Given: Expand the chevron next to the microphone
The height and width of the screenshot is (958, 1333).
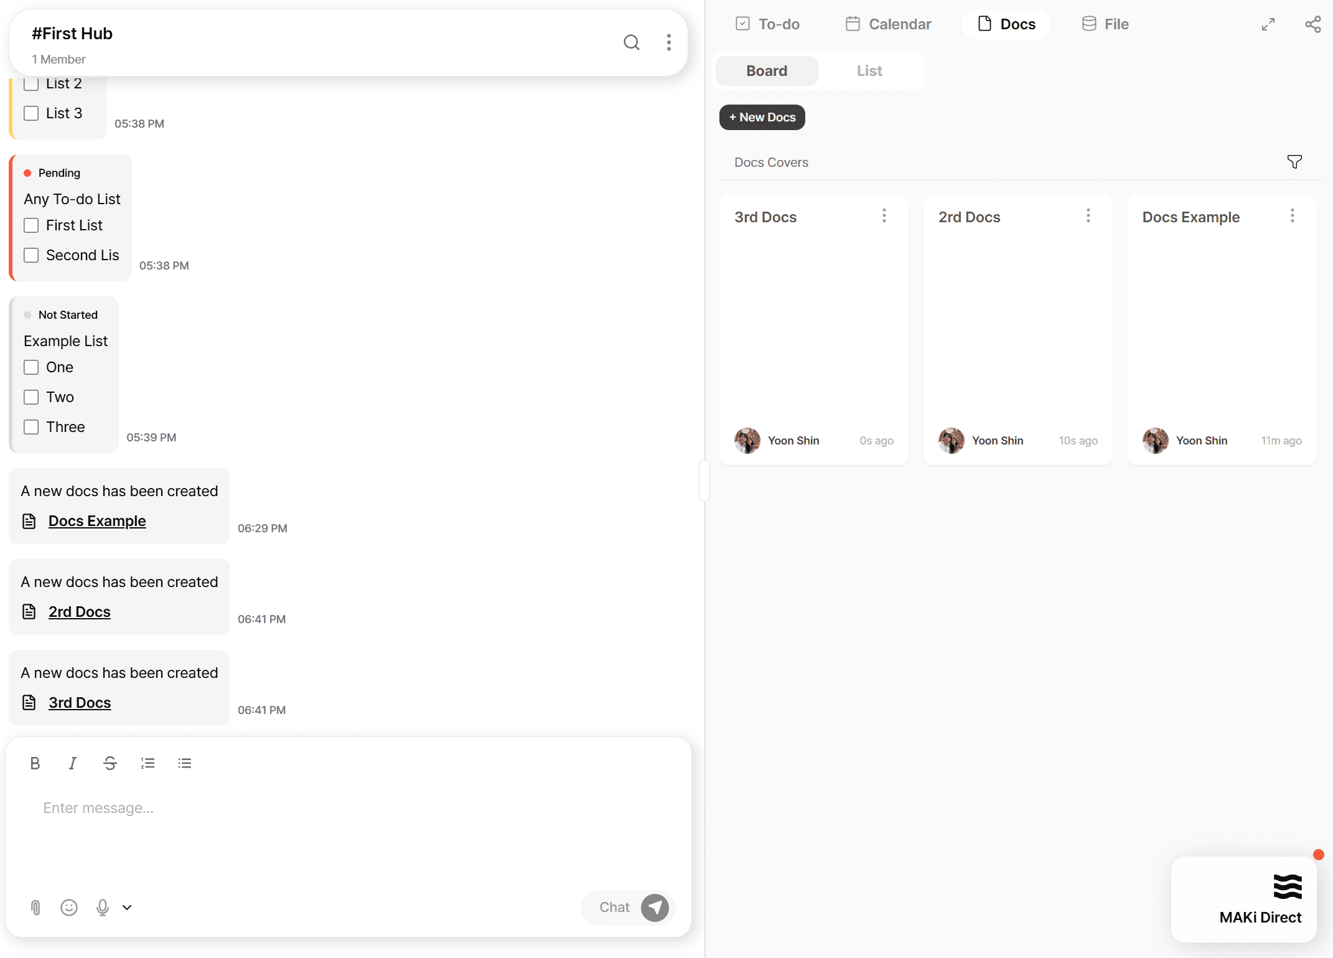Looking at the screenshot, I should (127, 908).
